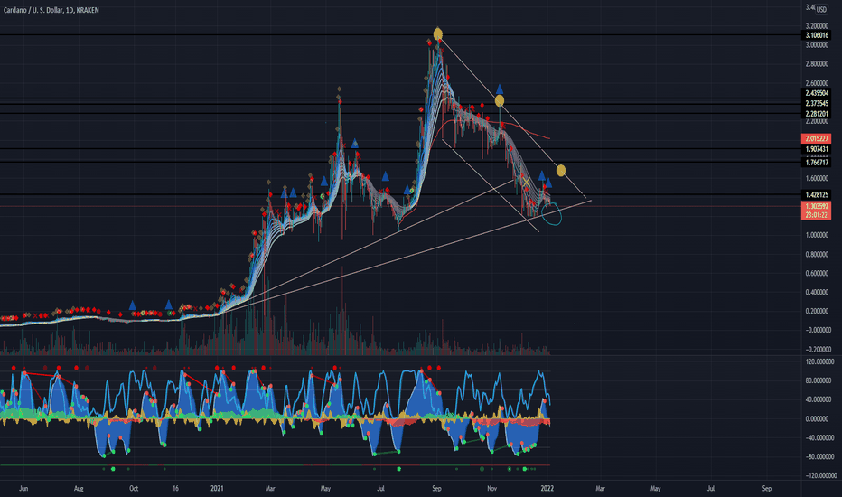Click the 1.428125 price line label
The image size is (842, 497).
coord(817,194)
